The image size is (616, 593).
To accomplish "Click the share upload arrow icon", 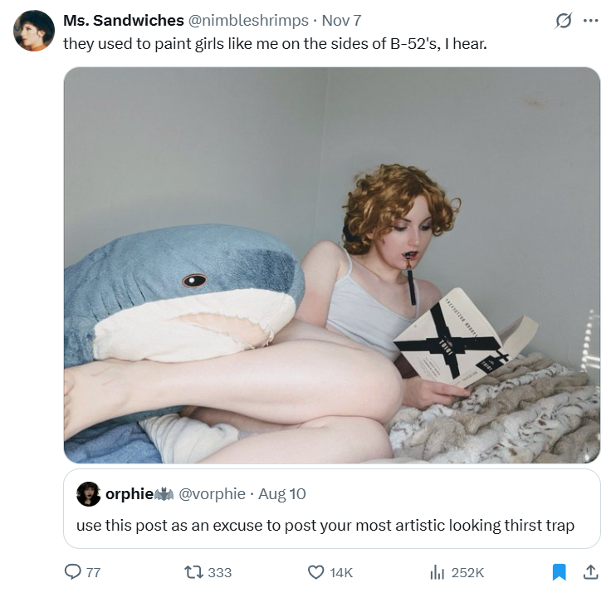I will coord(590,571).
